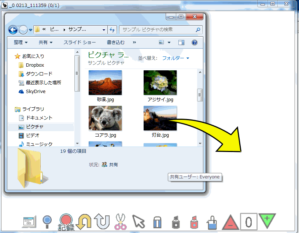Click file list scroll up arrow
This screenshot has width=299, height=233.
coord(200,72)
